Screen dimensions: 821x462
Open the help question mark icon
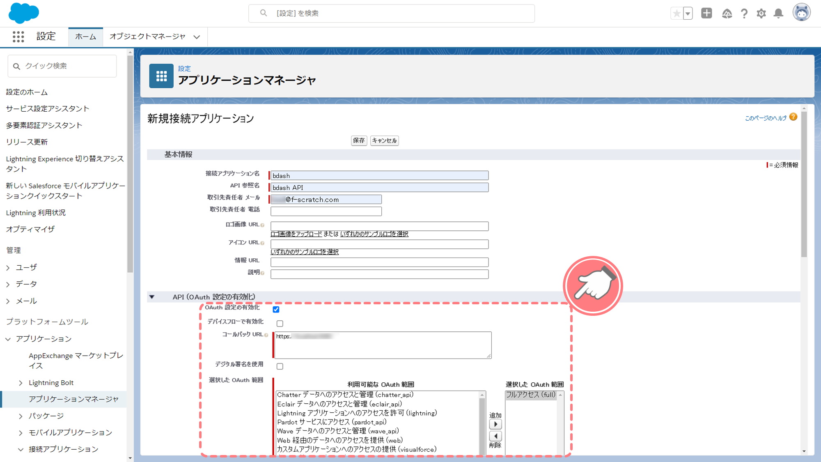click(x=744, y=14)
